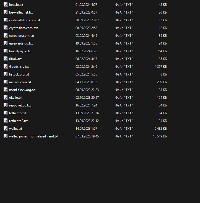The height and width of the screenshot is (203, 200).
Task: Click the filmix.txt file name
Action: [15, 59]
